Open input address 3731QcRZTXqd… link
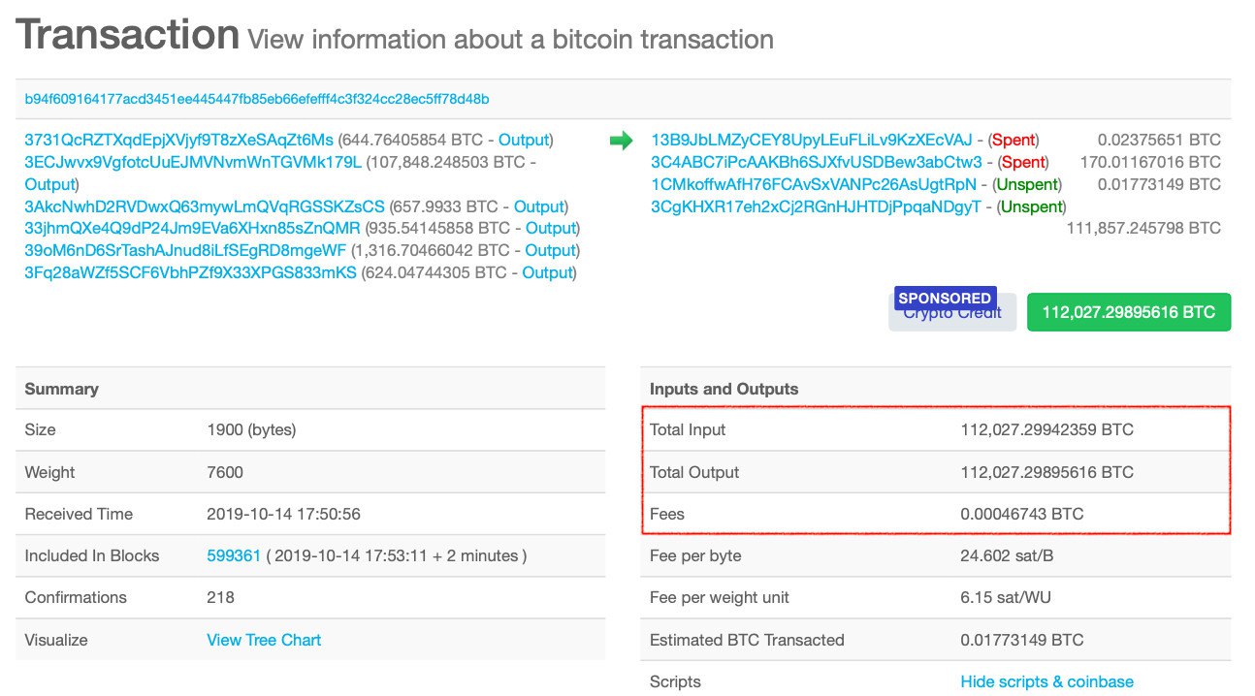Screen dimensions: 1255x696 178,140
